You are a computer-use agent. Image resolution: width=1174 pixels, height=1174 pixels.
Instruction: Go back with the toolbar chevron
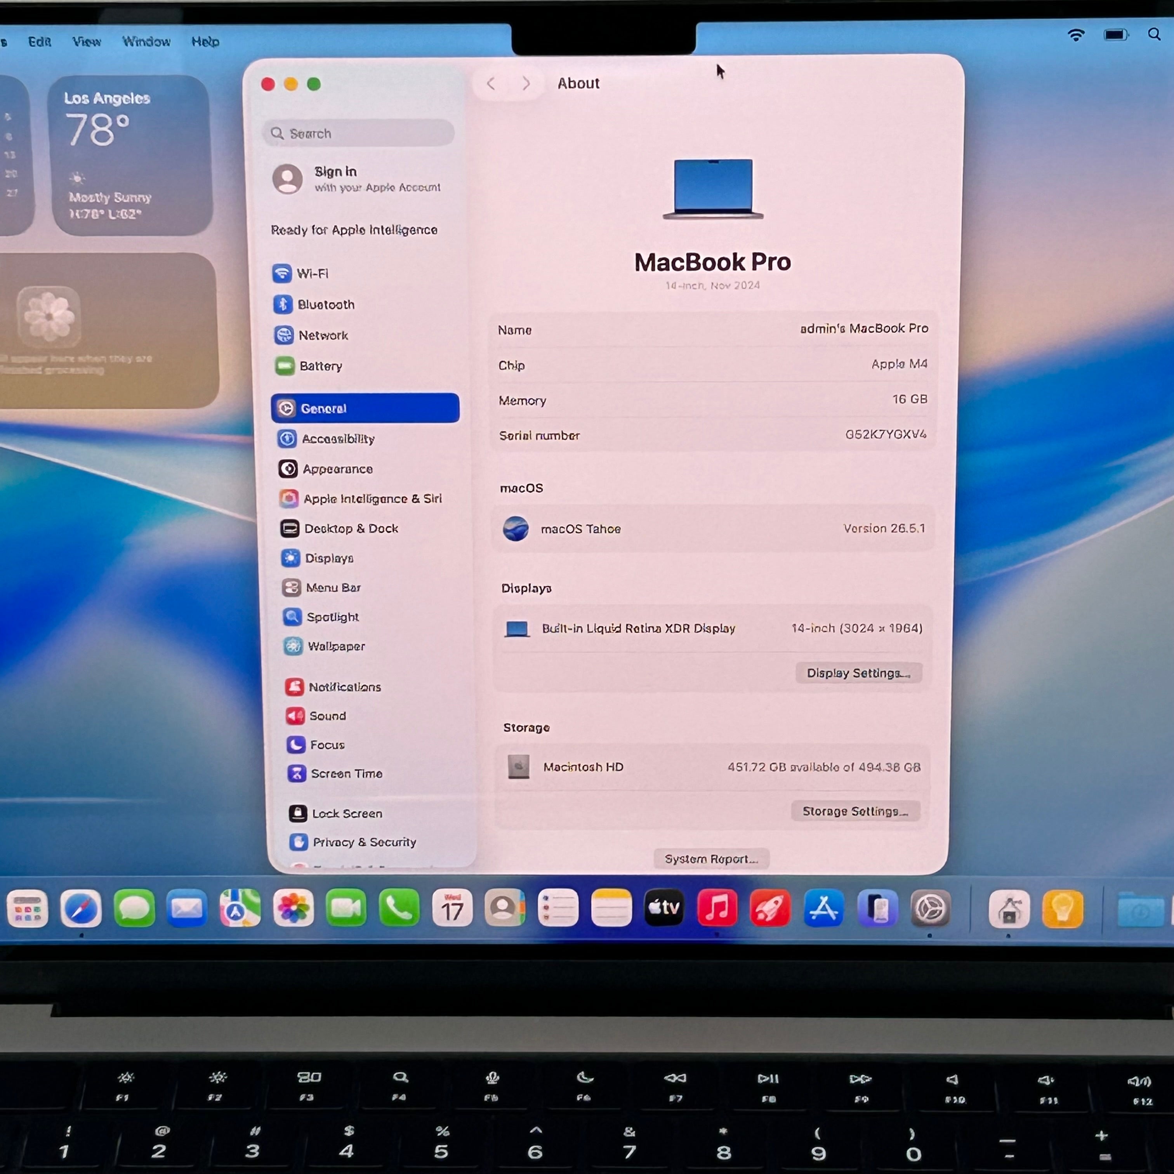point(491,83)
